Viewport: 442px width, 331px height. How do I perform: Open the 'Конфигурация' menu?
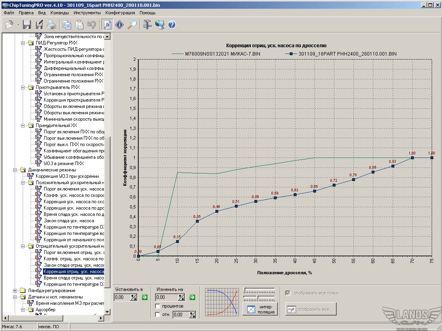120,13
